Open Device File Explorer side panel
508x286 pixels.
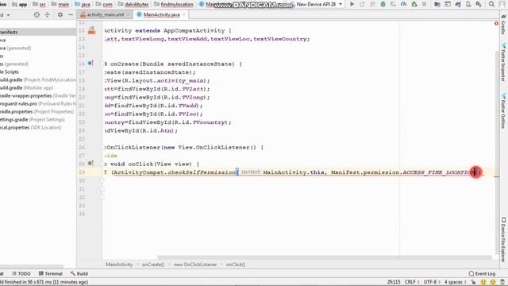[x=503, y=239]
